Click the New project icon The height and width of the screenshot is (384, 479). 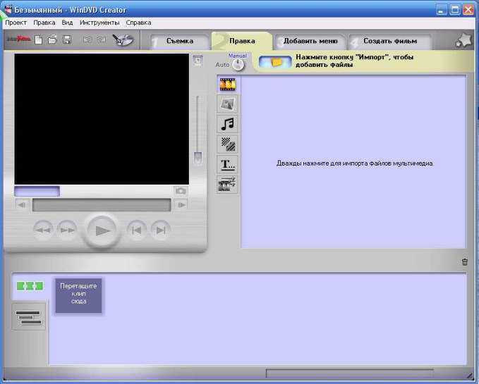click(39, 39)
